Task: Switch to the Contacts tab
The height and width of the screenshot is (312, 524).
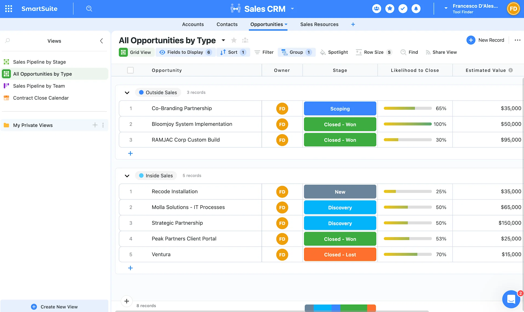Action: click(227, 24)
